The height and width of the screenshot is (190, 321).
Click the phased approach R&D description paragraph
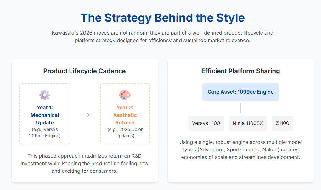(x=84, y=163)
